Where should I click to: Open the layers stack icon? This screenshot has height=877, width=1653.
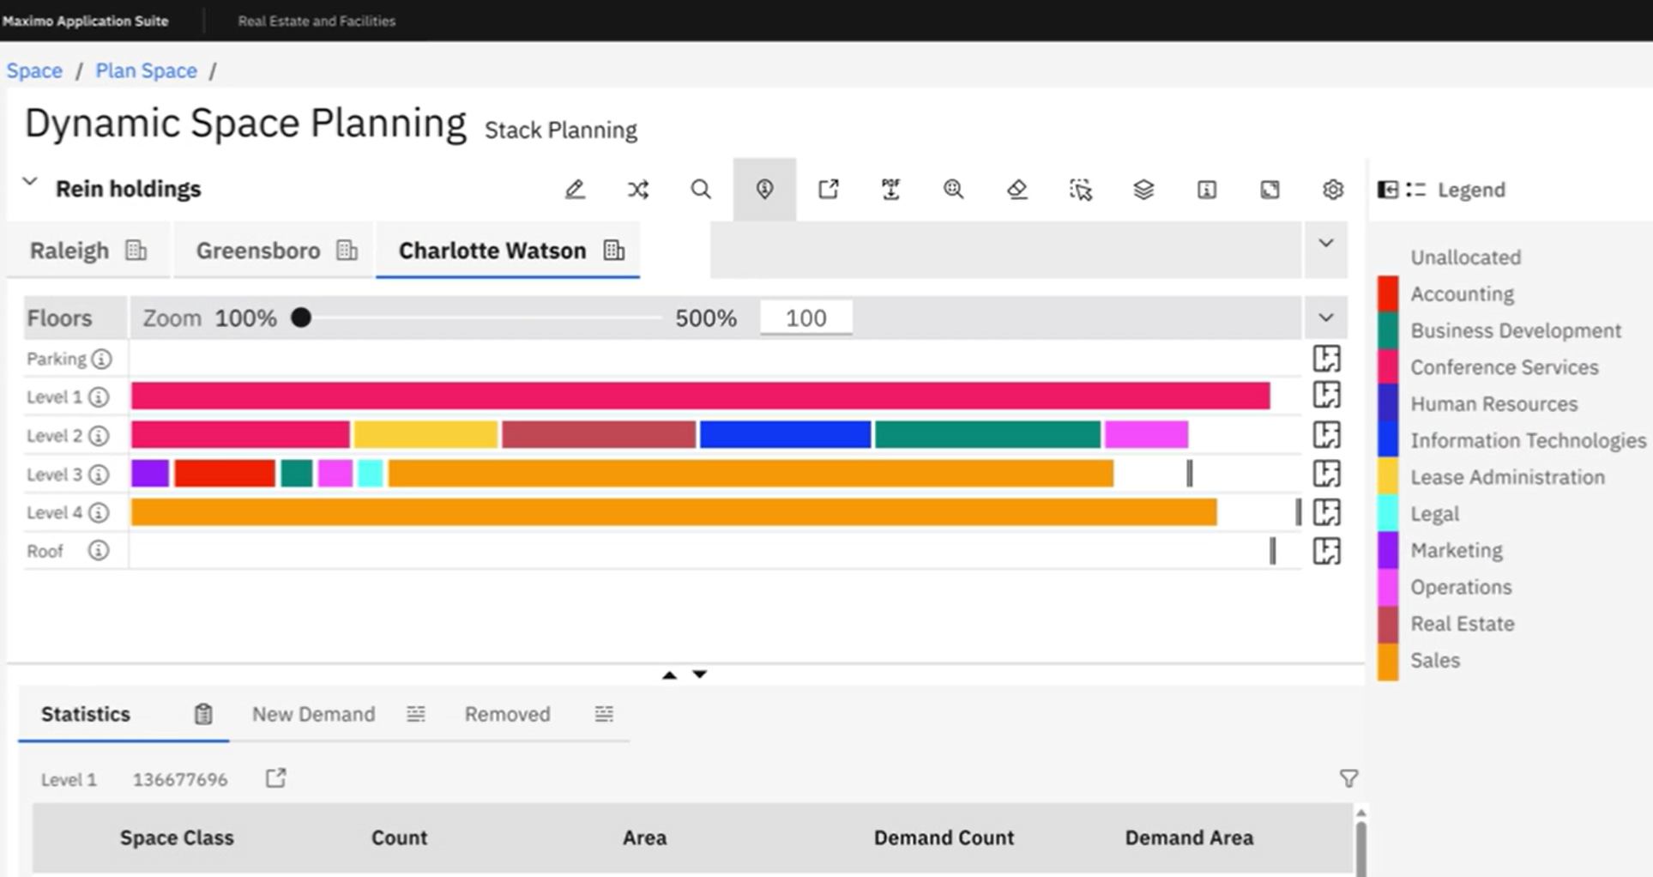coord(1143,190)
